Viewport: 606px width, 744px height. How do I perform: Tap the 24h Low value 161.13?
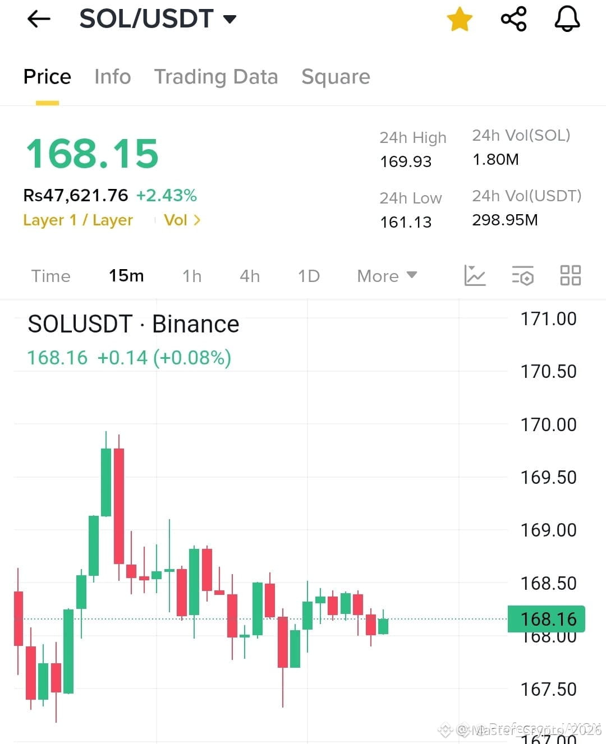[406, 222]
